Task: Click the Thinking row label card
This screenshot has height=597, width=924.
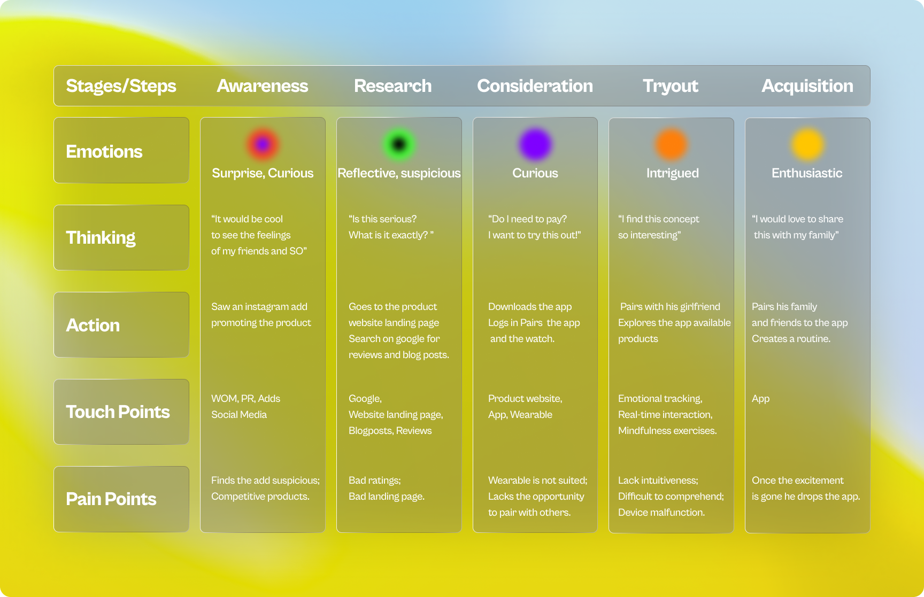Action: pyautogui.click(x=121, y=237)
